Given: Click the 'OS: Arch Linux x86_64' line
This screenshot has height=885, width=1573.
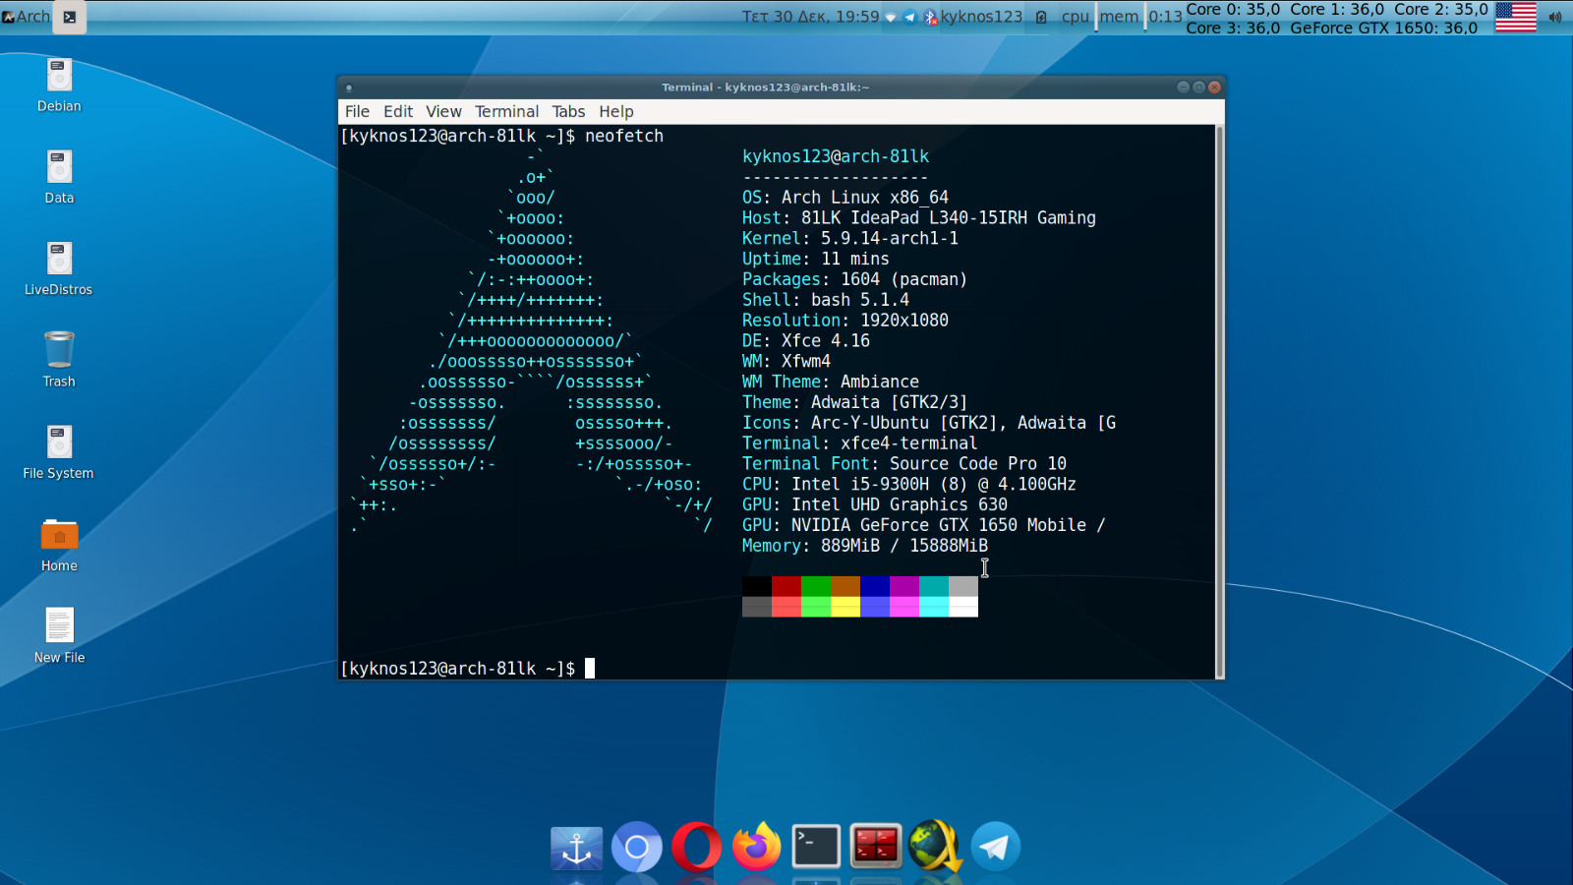Looking at the screenshot, I should 845,198.
